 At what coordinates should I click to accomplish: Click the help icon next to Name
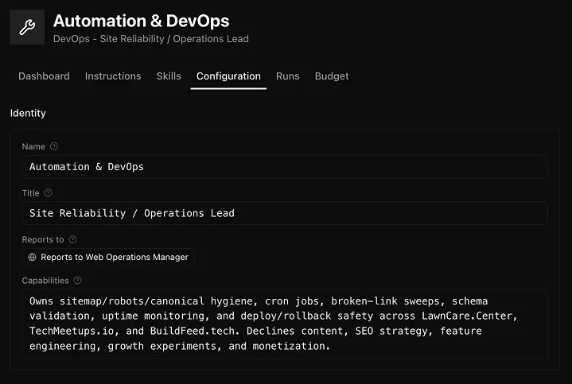tap(54, 146)
